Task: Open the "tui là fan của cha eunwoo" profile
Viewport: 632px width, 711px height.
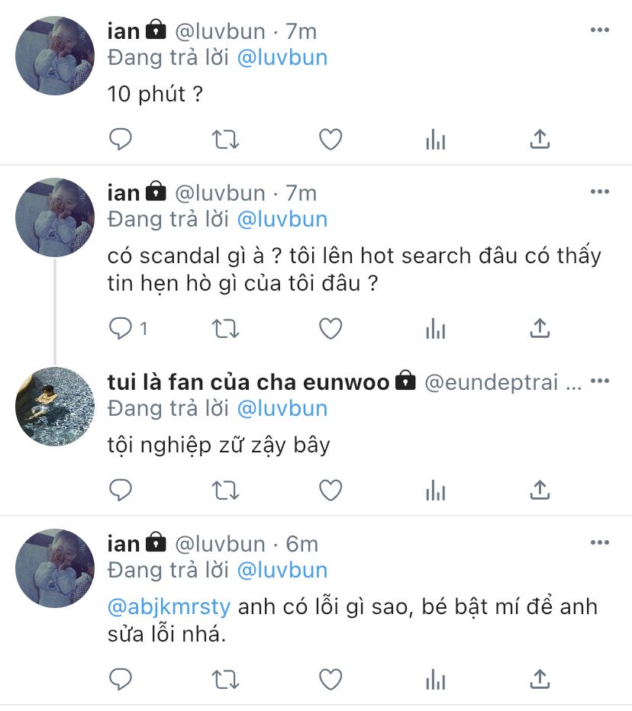Action: point(248,381)
